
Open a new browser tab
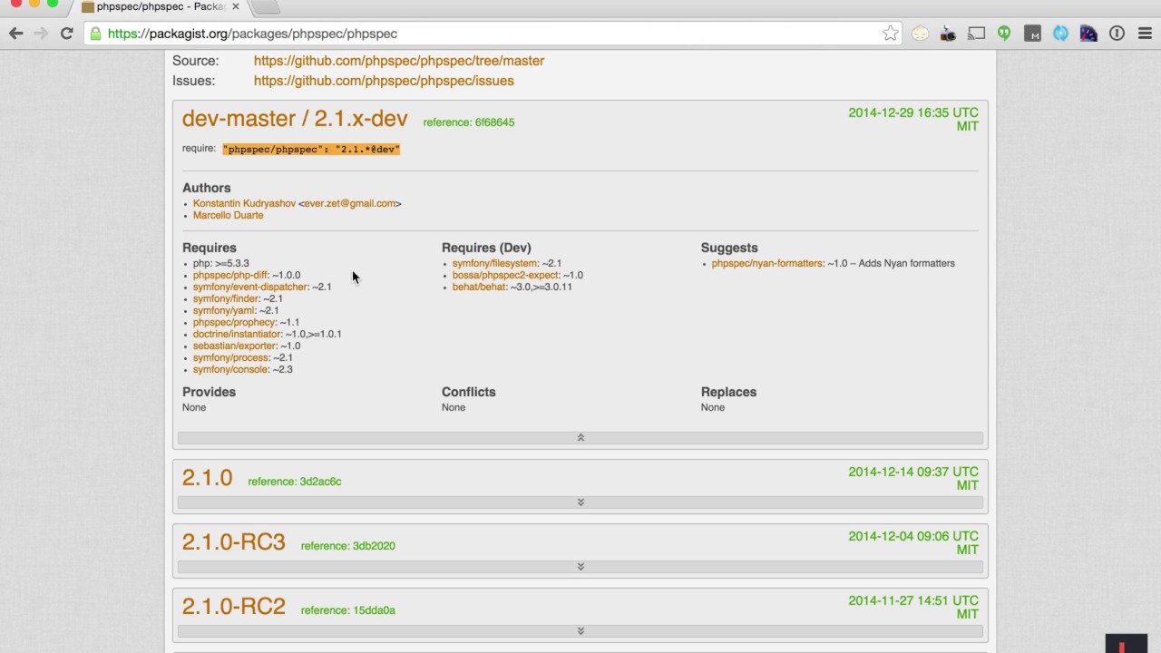click(264, 7)
